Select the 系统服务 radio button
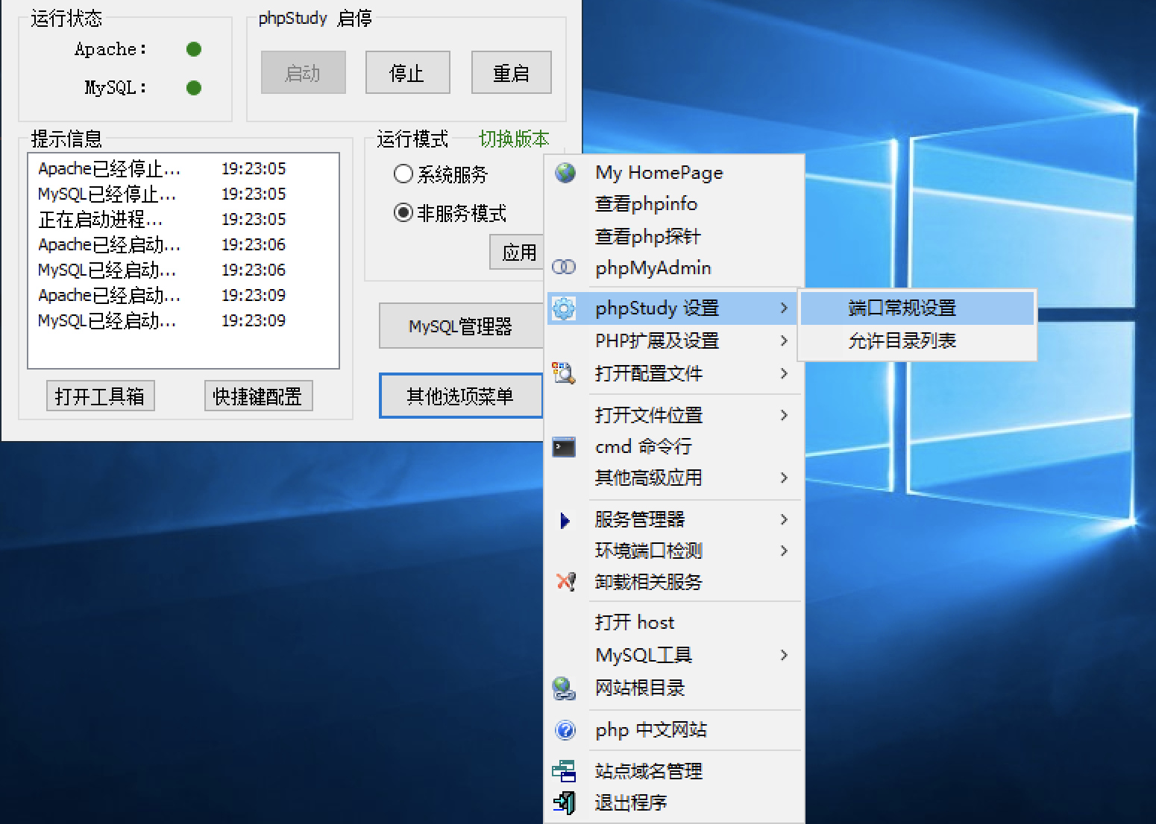This screenshot has height=824, width=1156. click(x=403, y=174)
